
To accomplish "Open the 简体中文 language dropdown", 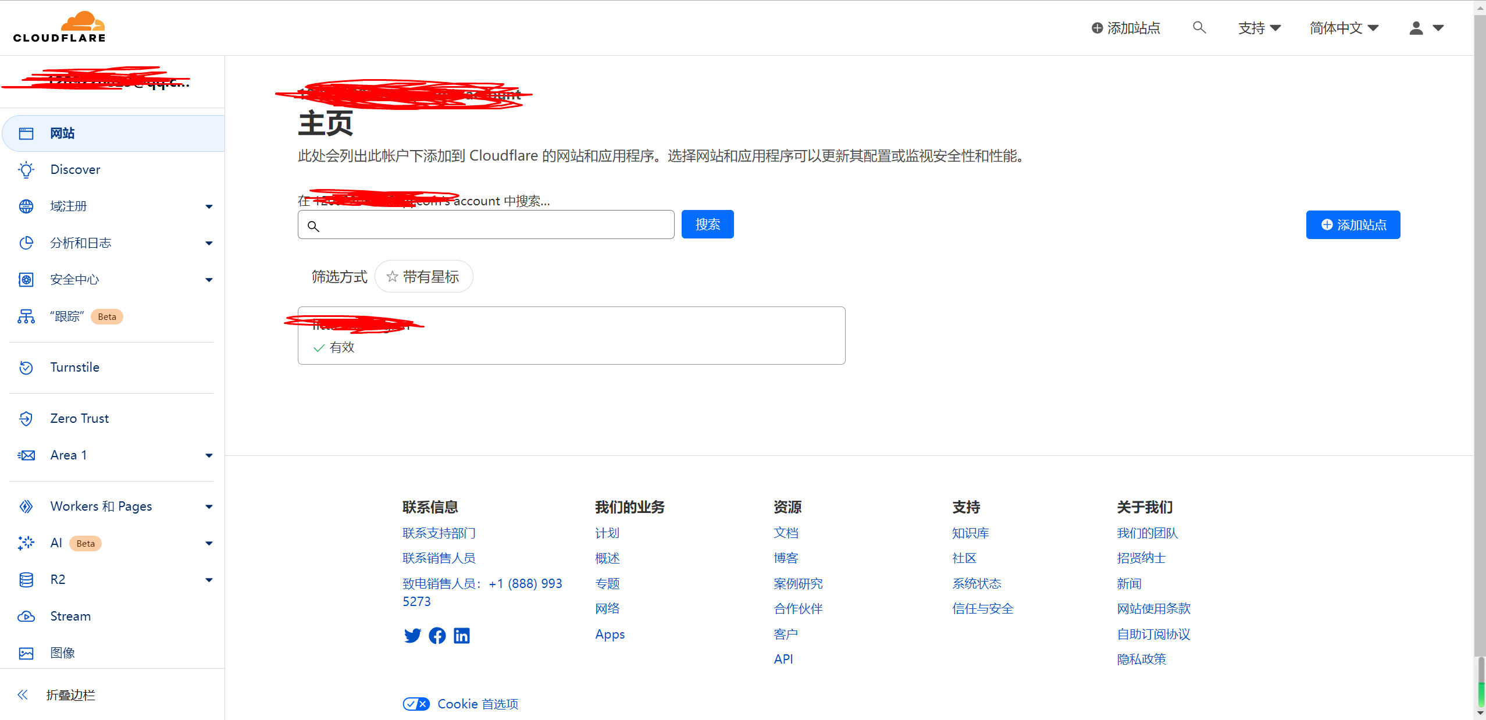I will pos(1344,28).
